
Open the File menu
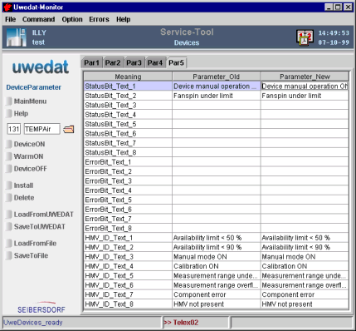[10, 19]
